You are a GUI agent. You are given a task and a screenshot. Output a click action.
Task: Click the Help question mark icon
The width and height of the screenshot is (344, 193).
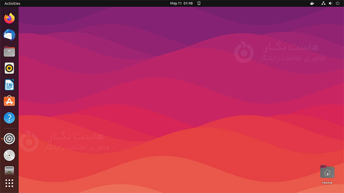coord(9,118)
